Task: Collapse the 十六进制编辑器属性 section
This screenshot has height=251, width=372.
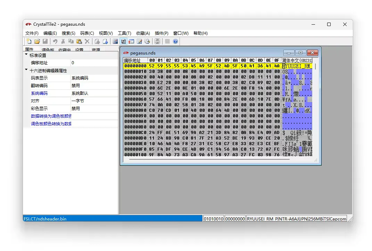Action: coord(26,70)
